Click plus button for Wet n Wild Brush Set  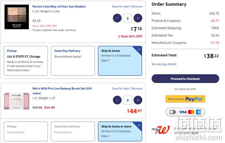[138, 100]
